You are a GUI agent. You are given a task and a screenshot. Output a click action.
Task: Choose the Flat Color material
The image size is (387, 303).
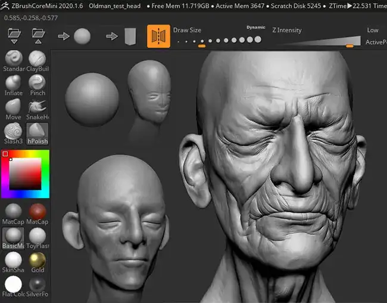[13, 287]
